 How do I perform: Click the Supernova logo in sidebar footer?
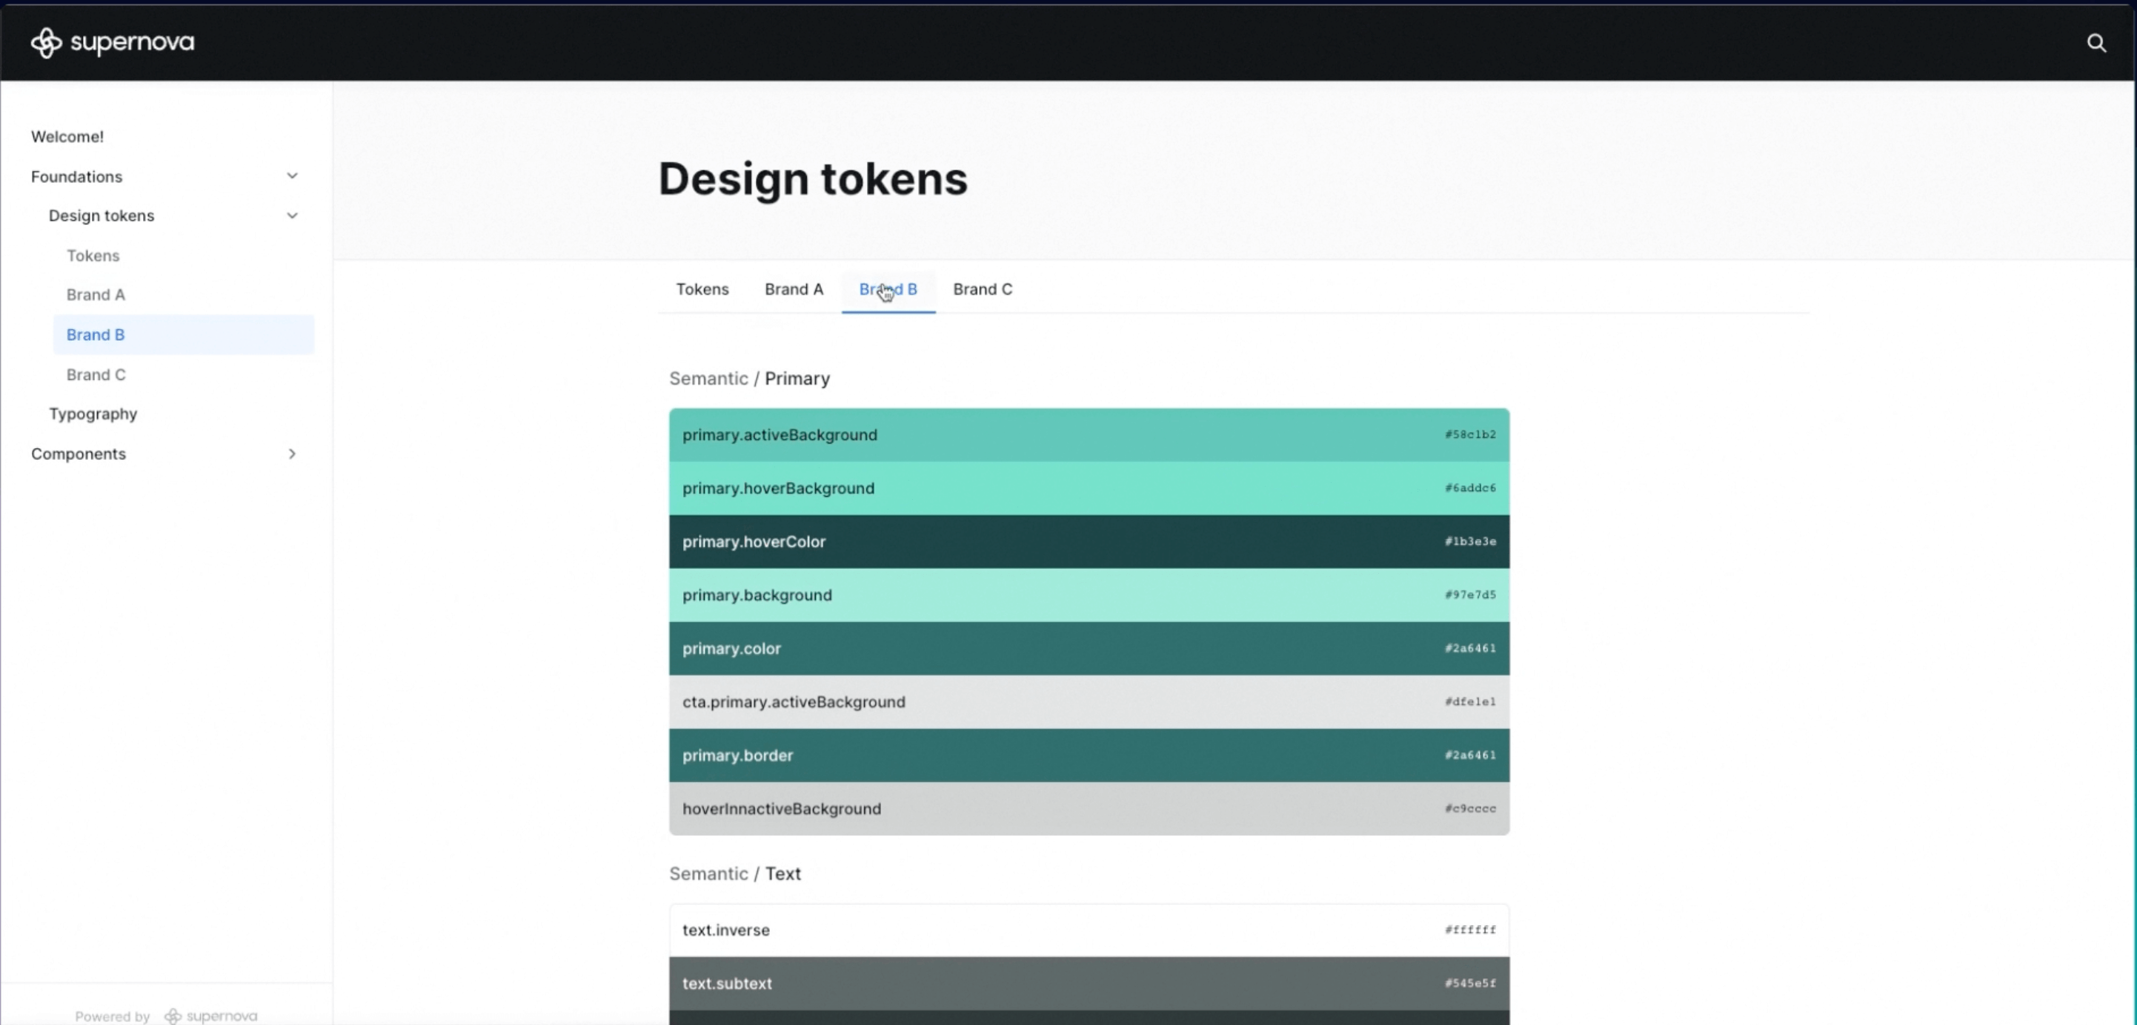tap(210, 1016)
